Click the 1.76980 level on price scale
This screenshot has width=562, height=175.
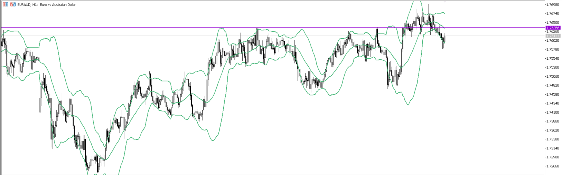(553, 5)
